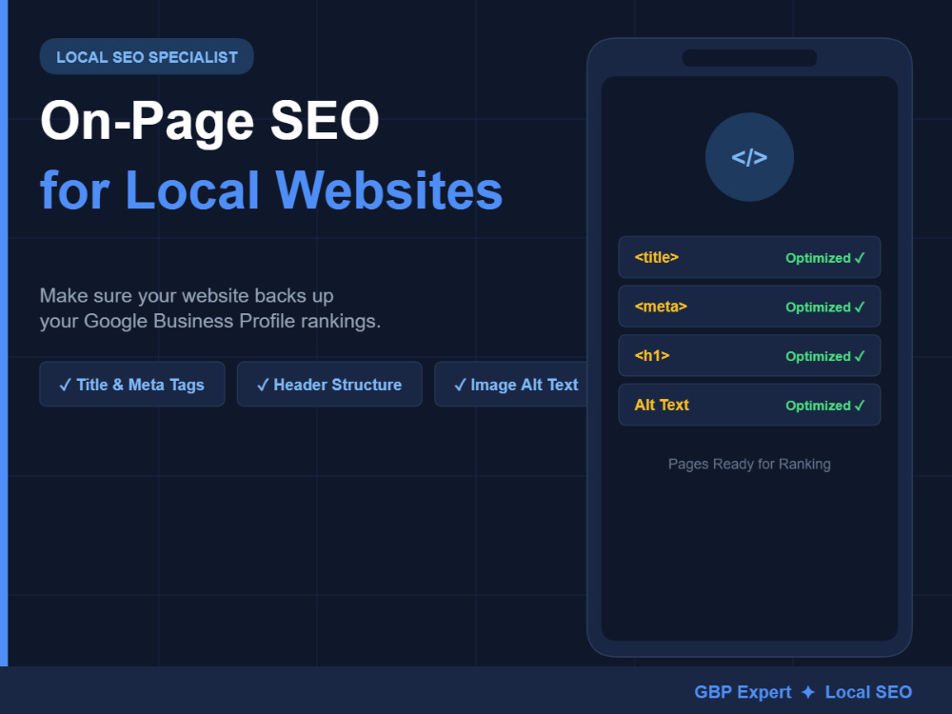Click the code brackets circle icon
Screen dimensions: 952x714
click(x=749, y=157)
